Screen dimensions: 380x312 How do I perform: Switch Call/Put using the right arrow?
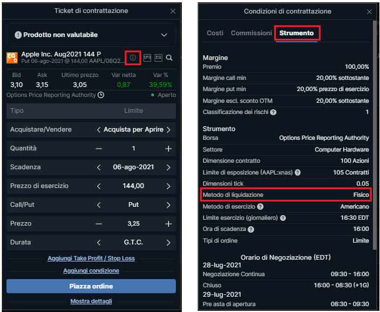168,205
